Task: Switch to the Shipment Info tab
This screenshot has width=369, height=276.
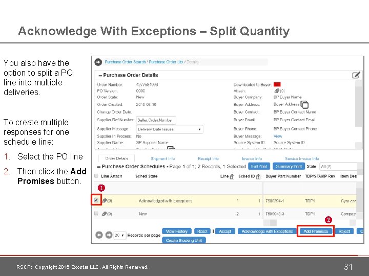Action: pos(162,158)
